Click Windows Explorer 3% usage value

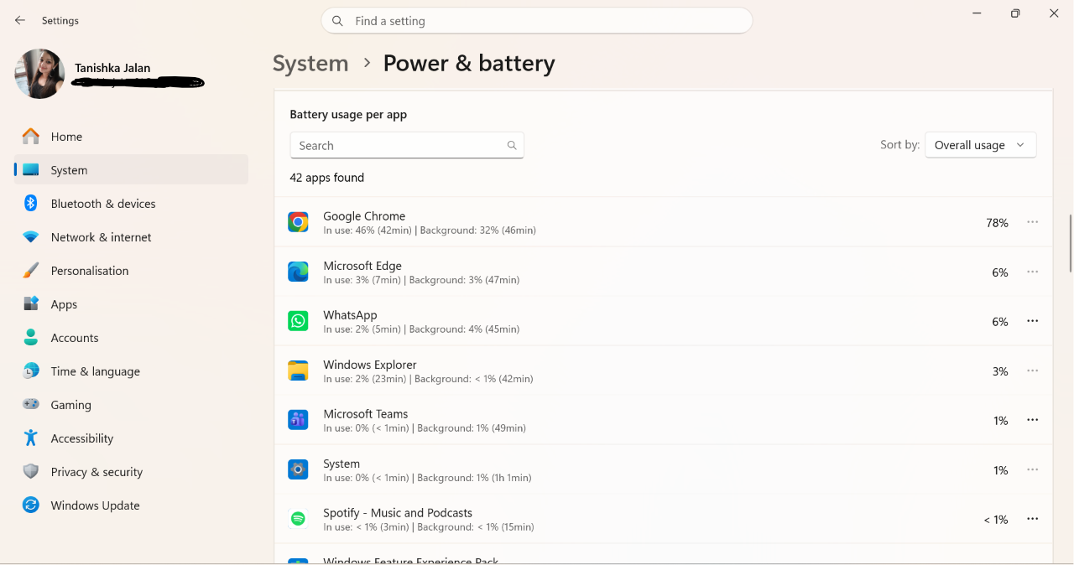pos(1000,371)
